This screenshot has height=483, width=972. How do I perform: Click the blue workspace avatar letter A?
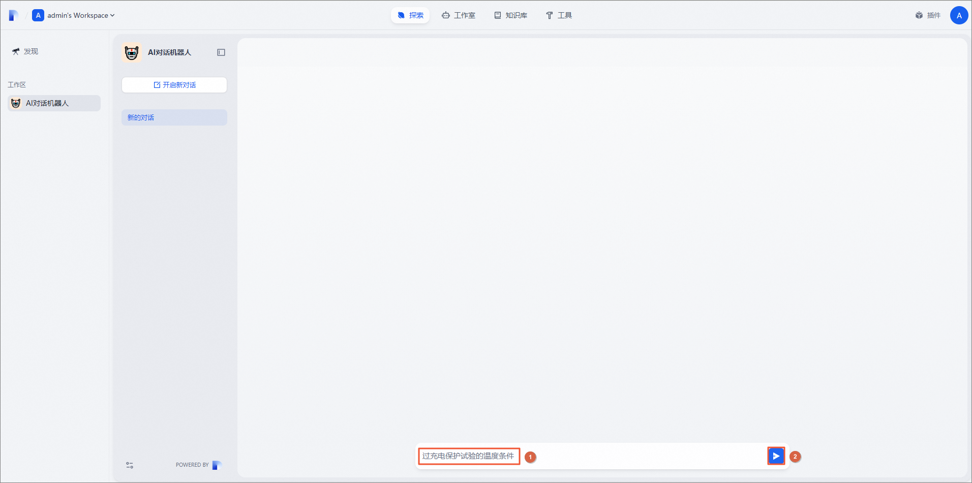38,15
